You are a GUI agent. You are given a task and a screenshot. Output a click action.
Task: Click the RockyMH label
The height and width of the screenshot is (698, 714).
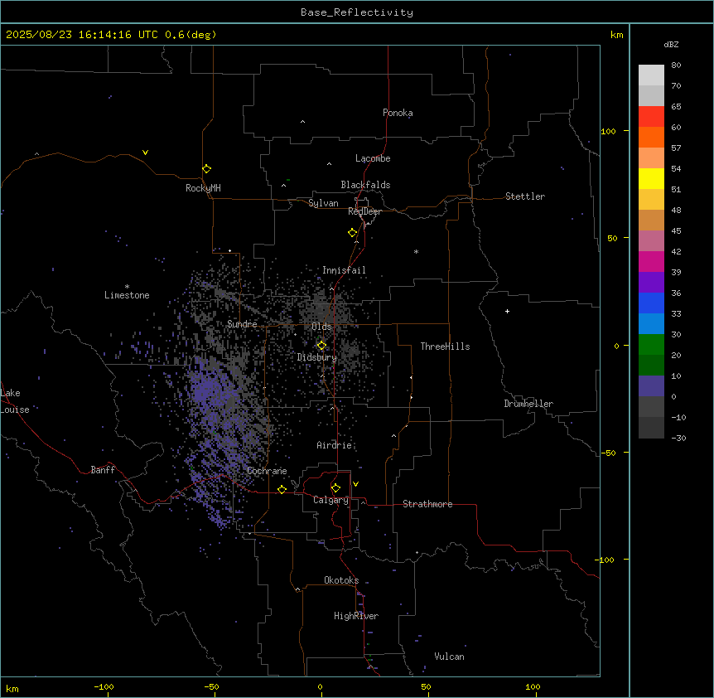coord(203,188)
